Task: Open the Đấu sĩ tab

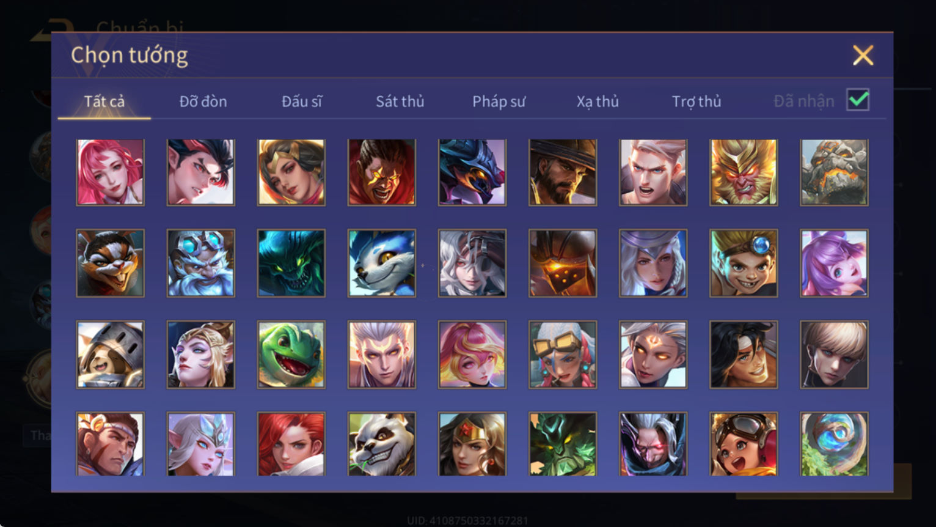Action: pyautogui.click(x=302, y=101)
